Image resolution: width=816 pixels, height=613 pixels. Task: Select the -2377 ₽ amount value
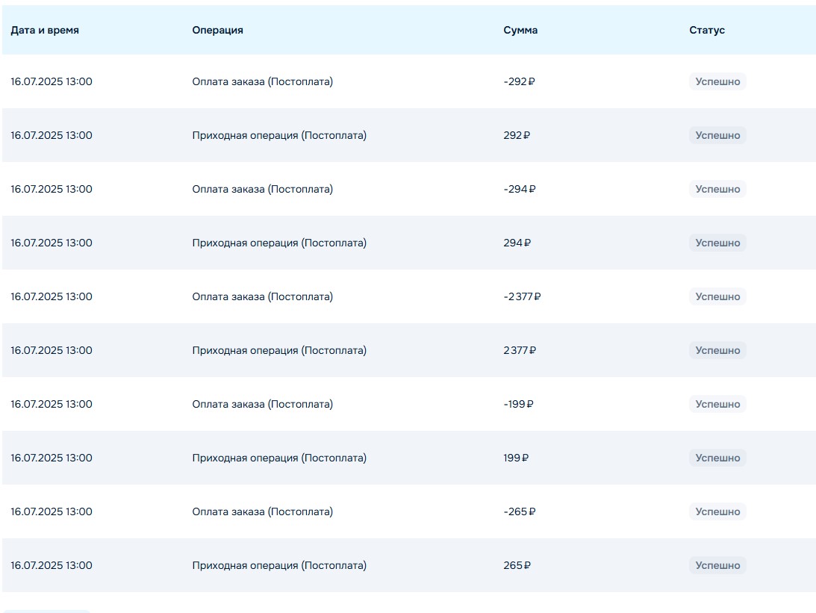click(x=522, y=296)
